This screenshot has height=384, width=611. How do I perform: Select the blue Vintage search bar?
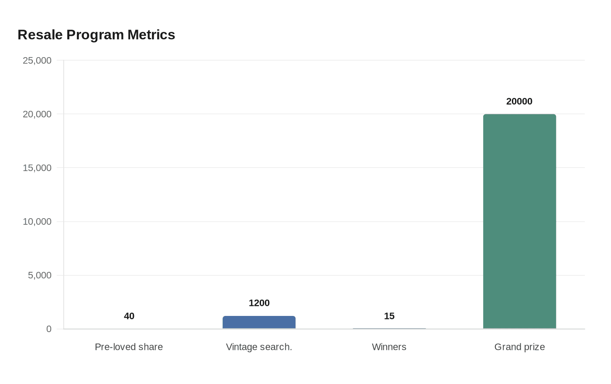point(259,322)
